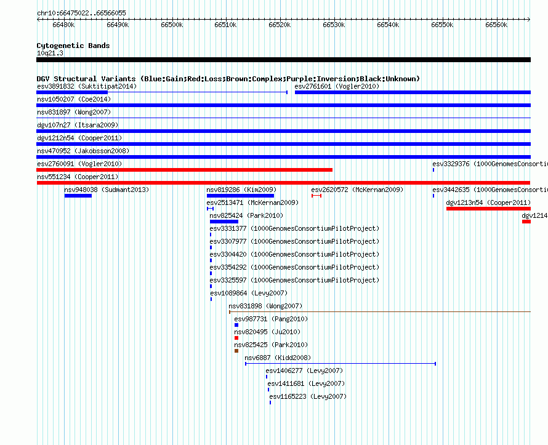Screen dimensions: 548x445
Task: Click the blue span line under nsv6887
Action: tap(340, 364)
